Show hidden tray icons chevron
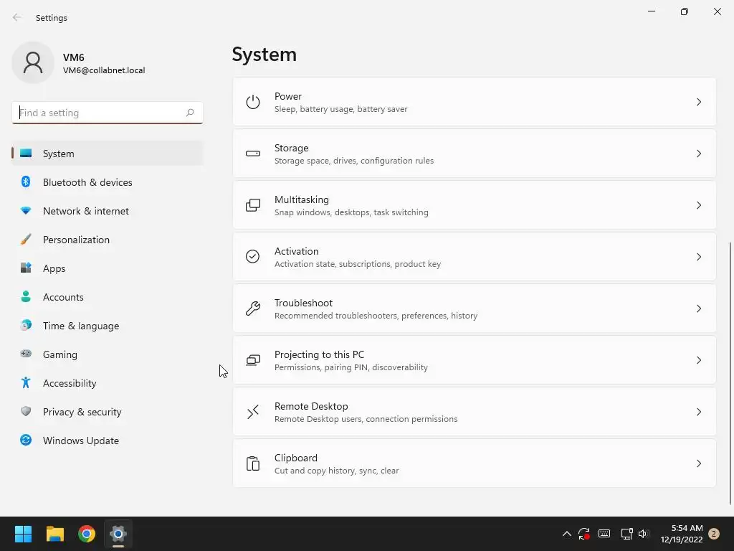 (x=566, y=534)
